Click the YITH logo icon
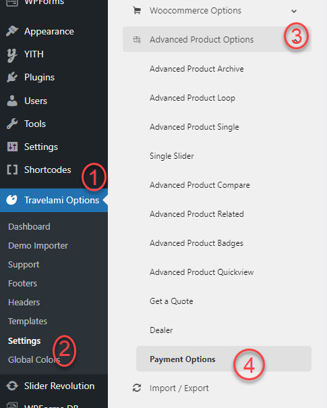 click(x=11, y=55)
